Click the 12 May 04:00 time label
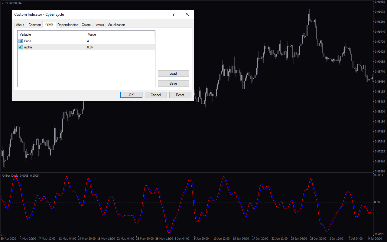This screenshot has width=387, height=242. 67,239
